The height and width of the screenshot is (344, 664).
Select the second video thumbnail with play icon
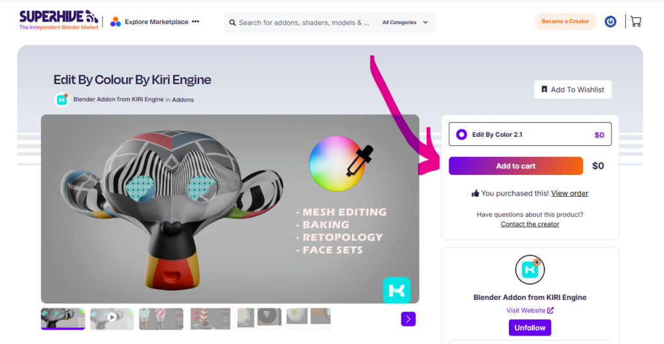pos(112,318)
